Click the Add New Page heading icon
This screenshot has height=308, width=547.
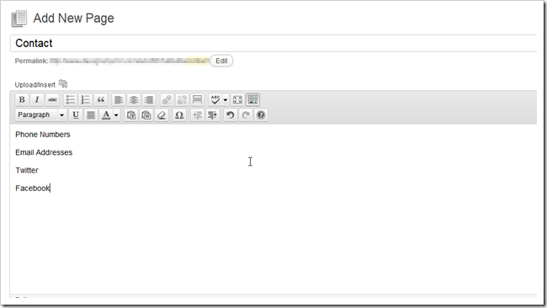point(19,19)
